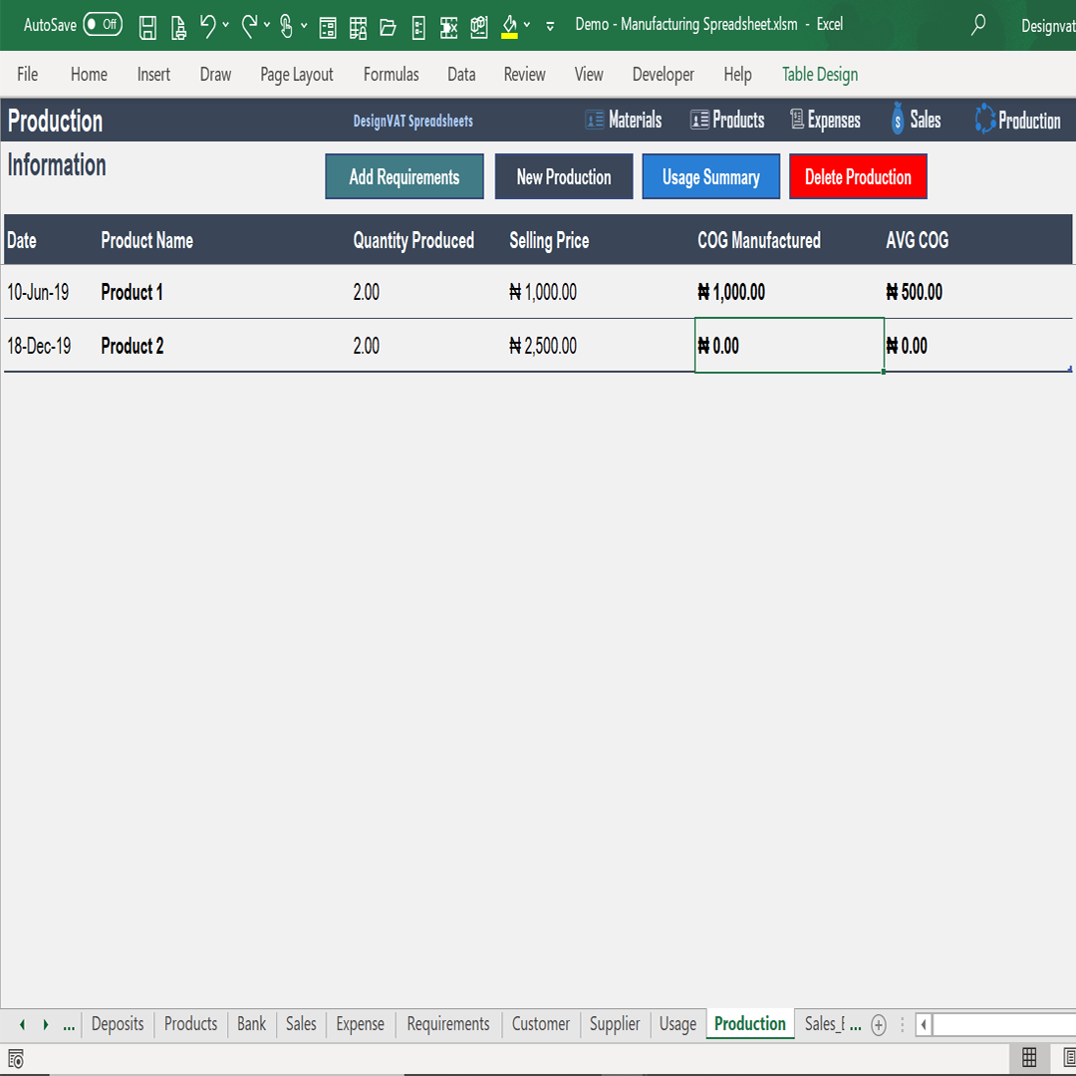
Task: Select the Requirements sheet tab
Action: pyautogui.click(x=447, y=1024)
